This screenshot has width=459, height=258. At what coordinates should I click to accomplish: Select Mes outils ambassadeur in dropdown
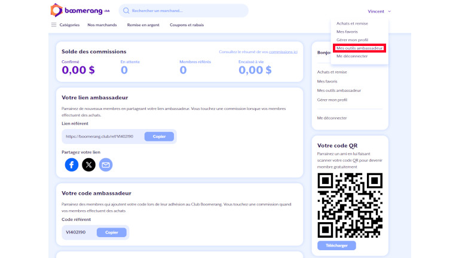(359, 48)
